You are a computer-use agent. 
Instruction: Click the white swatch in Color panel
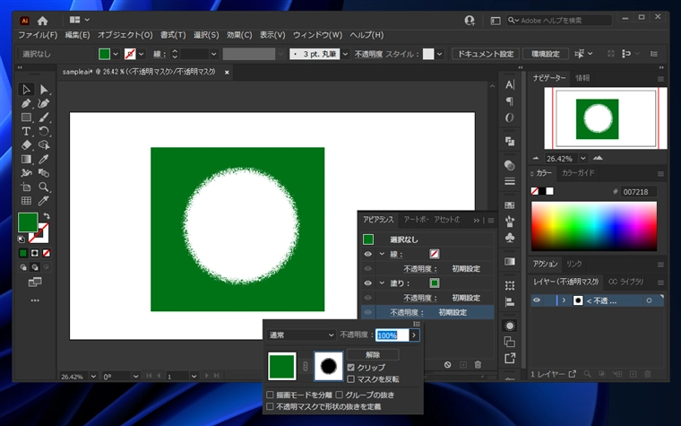550,191
